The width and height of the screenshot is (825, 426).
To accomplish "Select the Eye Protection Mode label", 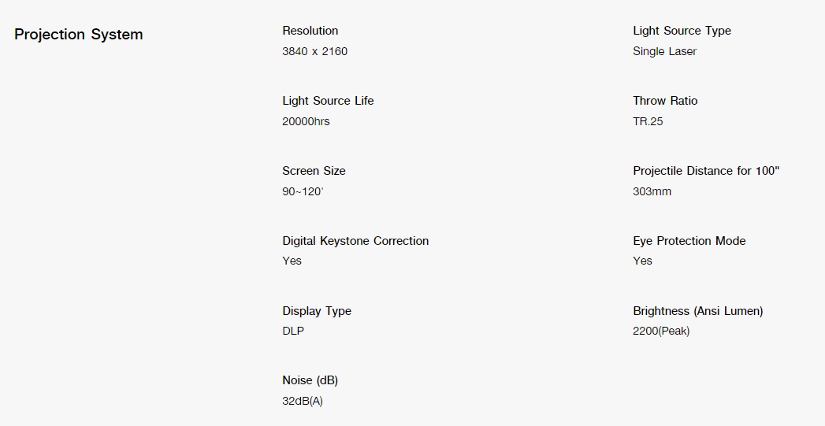I will tap(689, 241).
